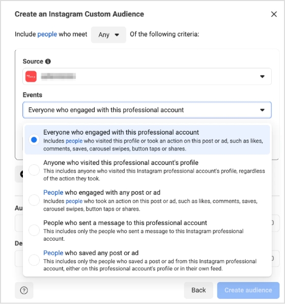This screenshot has width=285, height=304.
Task: Choose 'Anyone who visited this professional account's profile' option
Action: pyautogui.click(x=147, y=170)
